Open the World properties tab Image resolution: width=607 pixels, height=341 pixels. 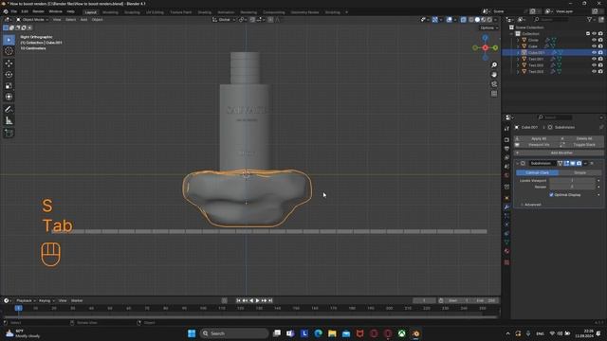point(506,175)
